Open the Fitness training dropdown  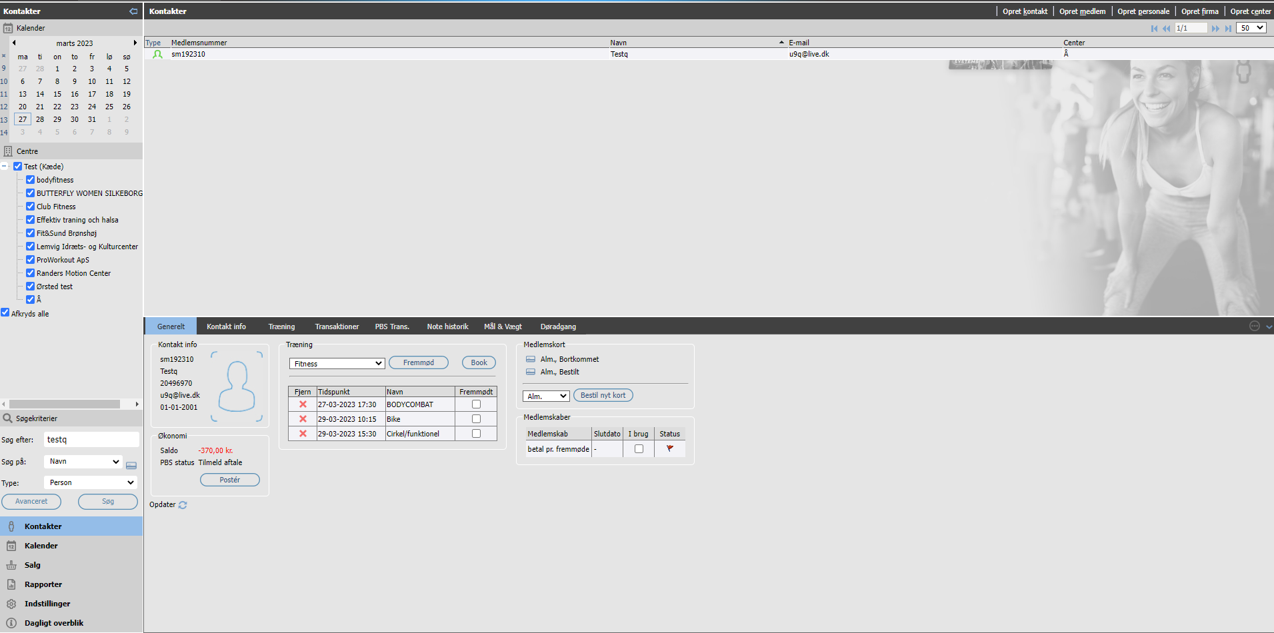[337, 363]
